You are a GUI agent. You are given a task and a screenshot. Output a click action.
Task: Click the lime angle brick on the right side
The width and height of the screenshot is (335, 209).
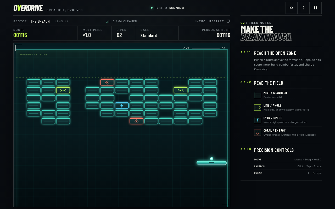(x=181, y=90)
